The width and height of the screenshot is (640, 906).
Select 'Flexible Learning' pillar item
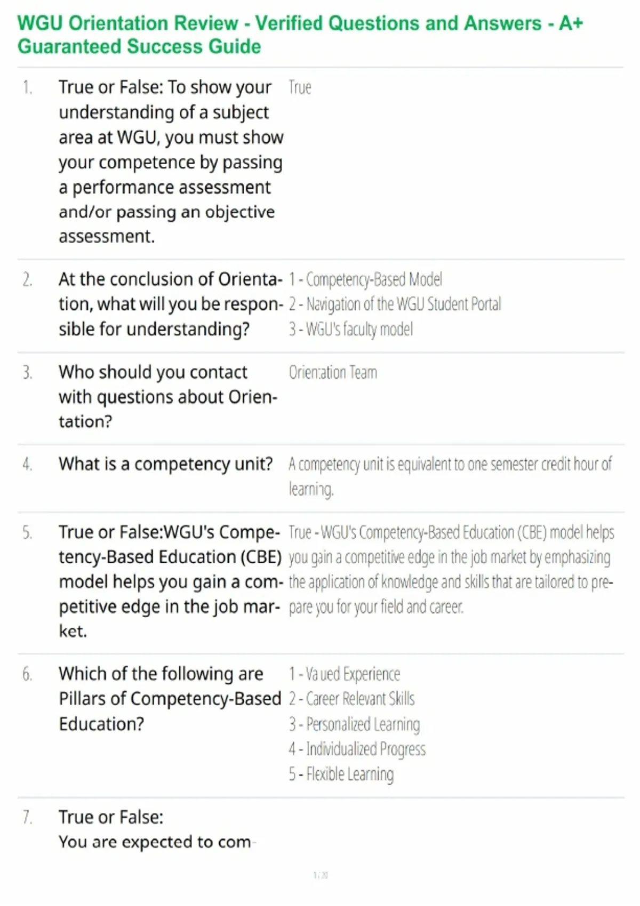341,774
